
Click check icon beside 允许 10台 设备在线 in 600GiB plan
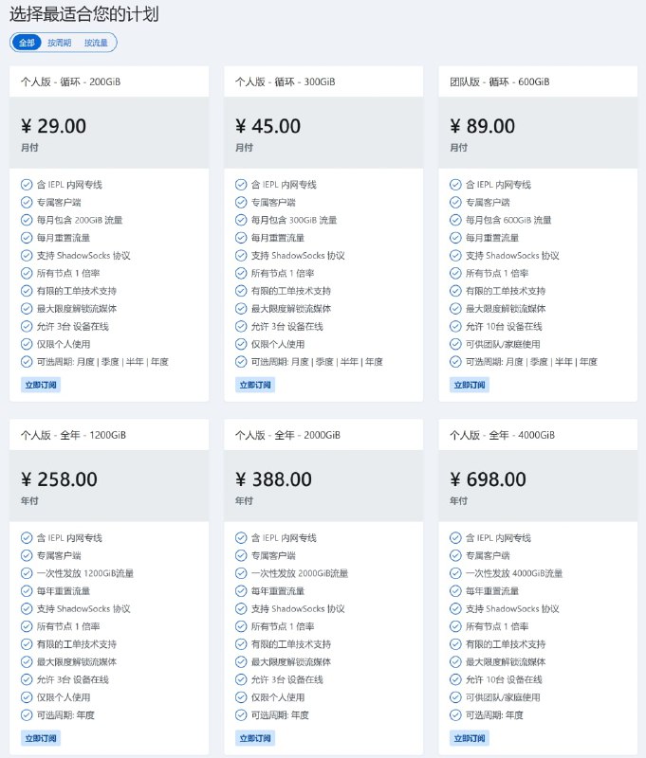click(455, 326)
